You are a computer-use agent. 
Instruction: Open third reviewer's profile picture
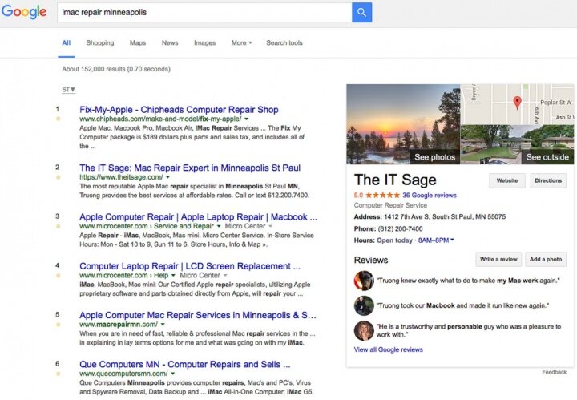[364, 330]
